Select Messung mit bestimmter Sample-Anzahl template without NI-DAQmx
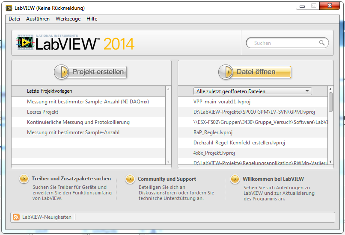 88,132
